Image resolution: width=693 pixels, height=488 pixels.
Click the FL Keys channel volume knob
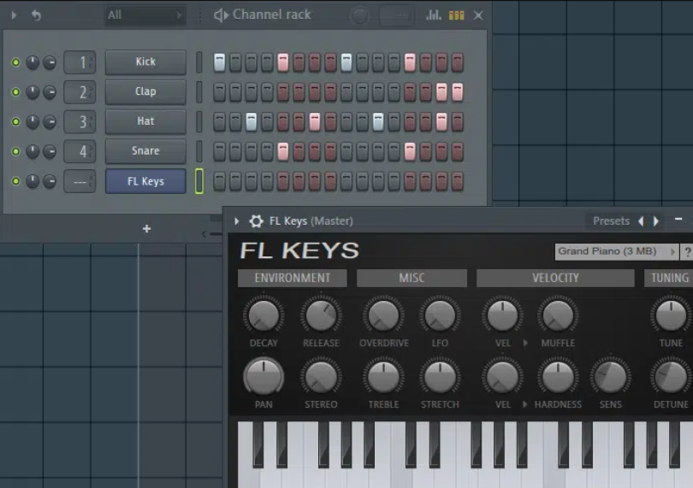click(x=50, y=181)
